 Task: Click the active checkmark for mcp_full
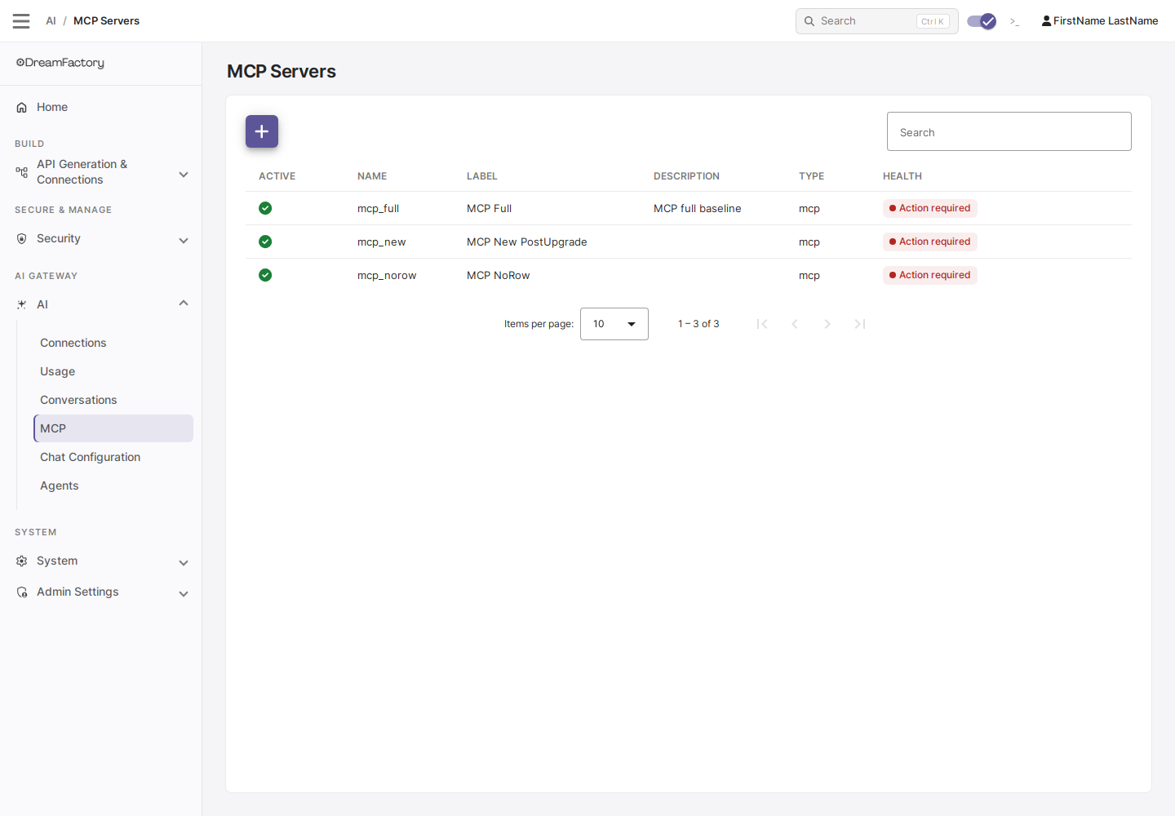click(x=265, y=208)
